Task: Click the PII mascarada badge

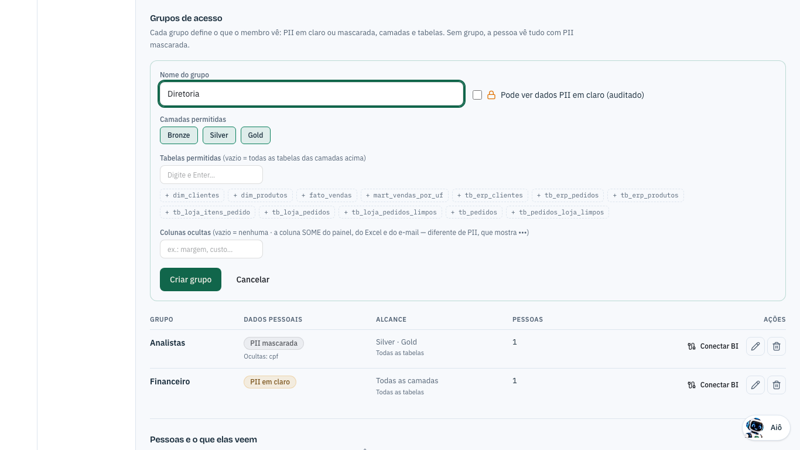Action: pos(273,343)
